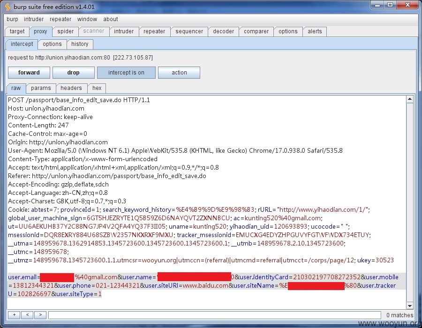Viewport: 422px width, 328px height.
Task: Click the '<' previous match button
Action: [x=27, y=315]
